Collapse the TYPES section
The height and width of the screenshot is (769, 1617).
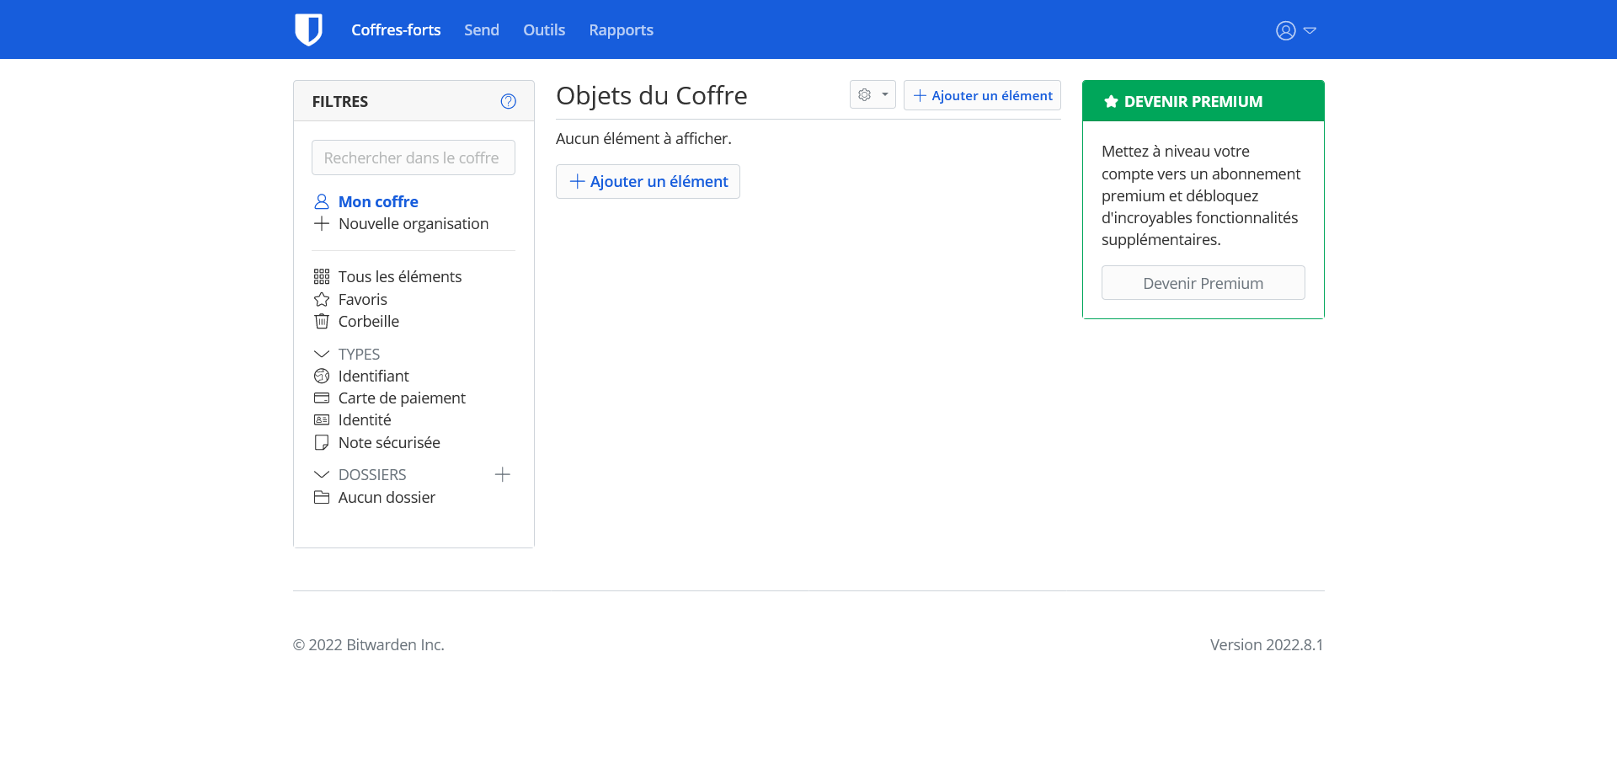click(x=322, y=354)
